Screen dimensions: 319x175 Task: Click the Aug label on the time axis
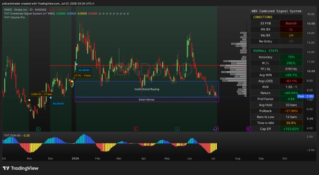coord(238,158)
